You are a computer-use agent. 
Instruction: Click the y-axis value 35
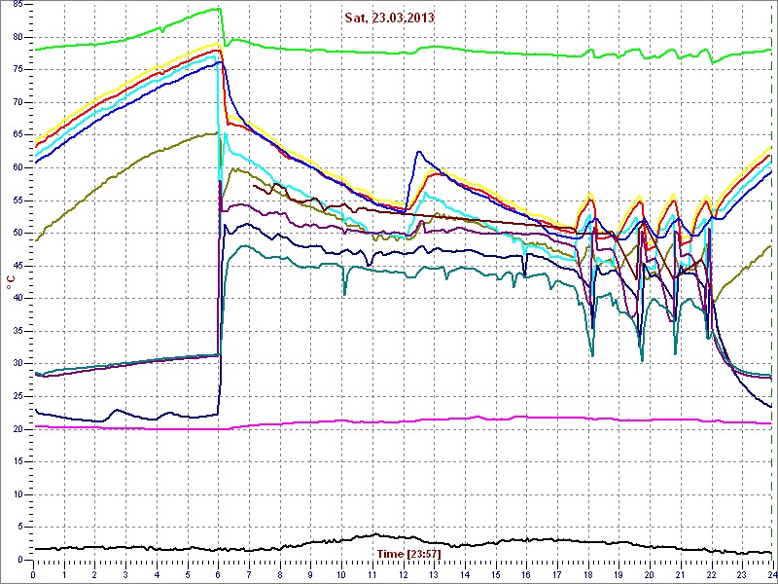click(x=18, y=331)
